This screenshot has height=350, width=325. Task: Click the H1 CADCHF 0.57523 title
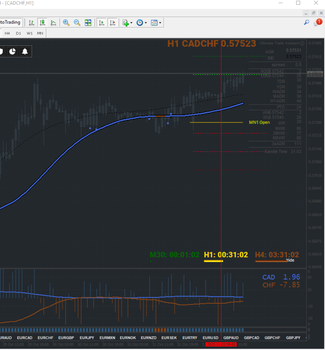pos(212,43)
